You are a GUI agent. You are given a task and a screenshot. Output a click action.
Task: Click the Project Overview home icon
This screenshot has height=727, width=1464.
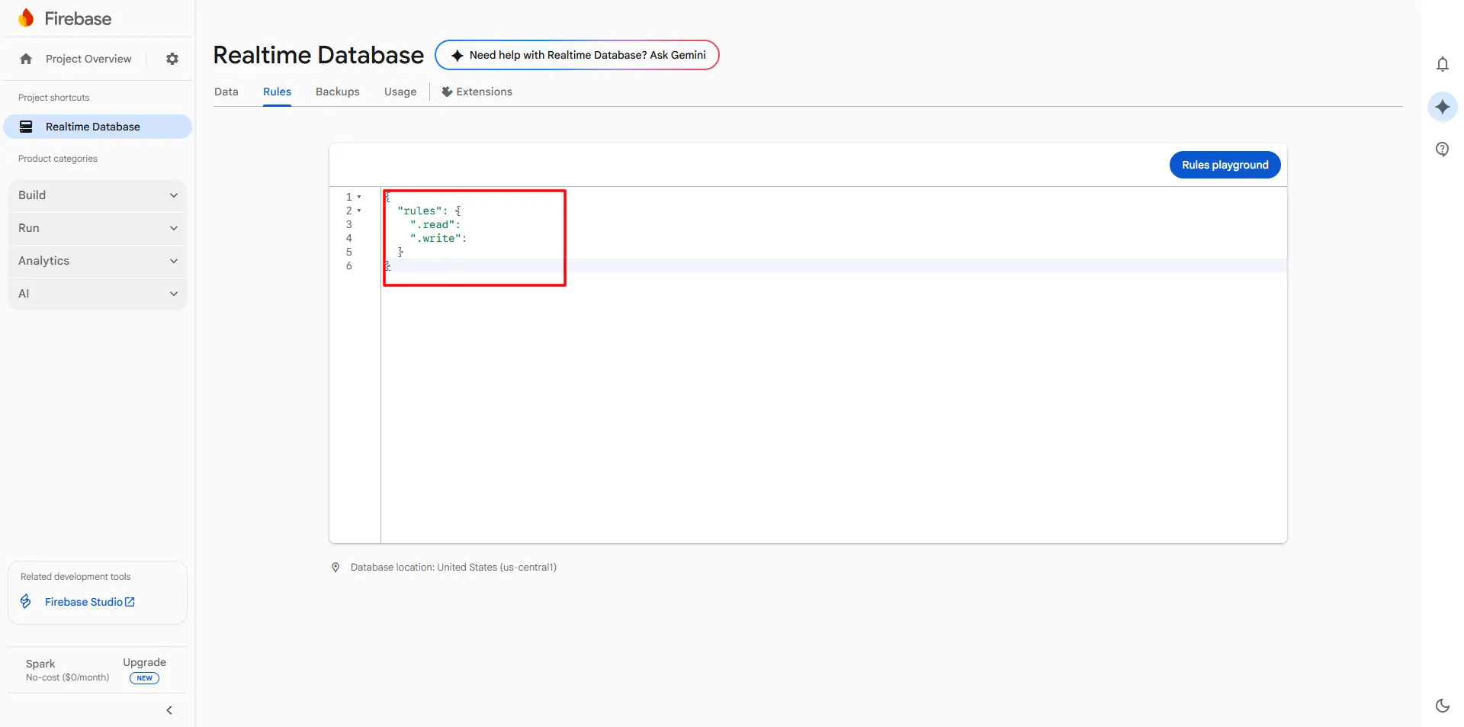pos(26,59)
